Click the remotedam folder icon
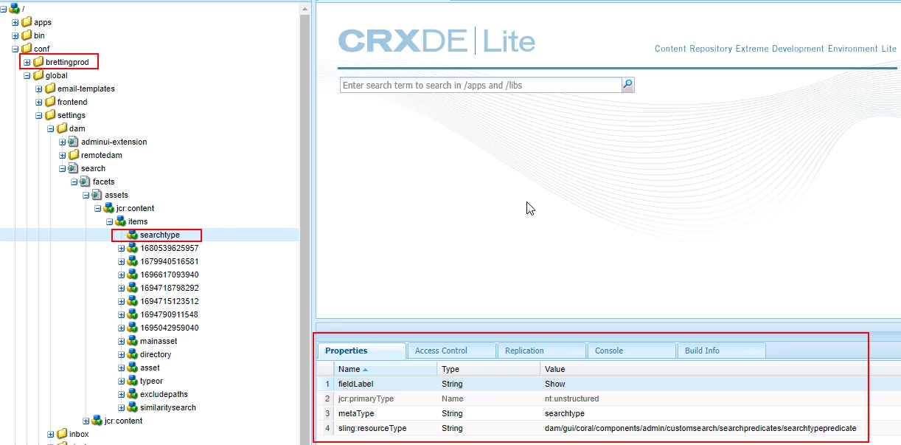Image resolution: width=901 pixels, height=445 pixels. (x=74, y=155)
